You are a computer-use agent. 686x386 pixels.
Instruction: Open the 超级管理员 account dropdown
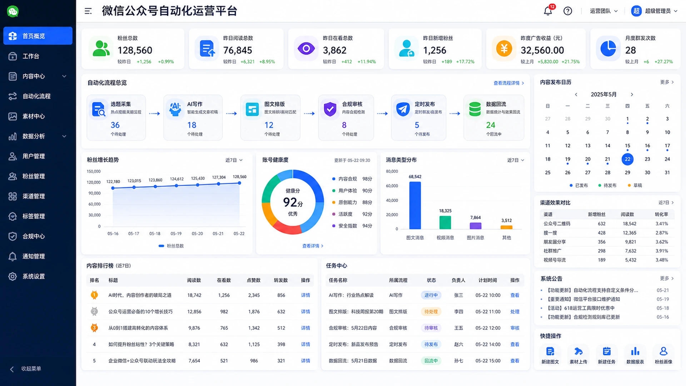point(661,11)
